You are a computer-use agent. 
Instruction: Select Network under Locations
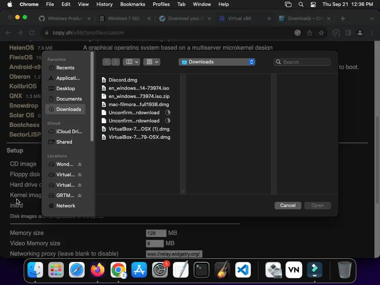65,206
